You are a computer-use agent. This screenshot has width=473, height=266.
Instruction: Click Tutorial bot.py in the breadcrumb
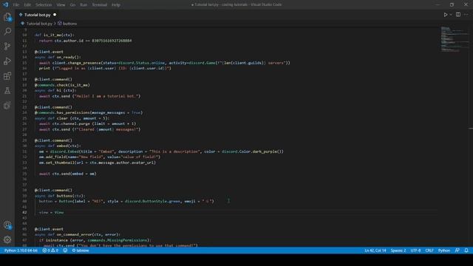tap(39, 24)
